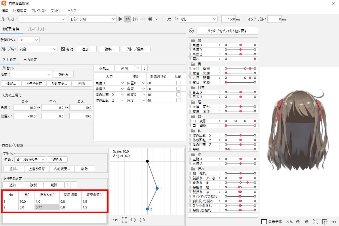Click the 1:1 button in model preview bar

pyautogui.click(x=333, y=222)
